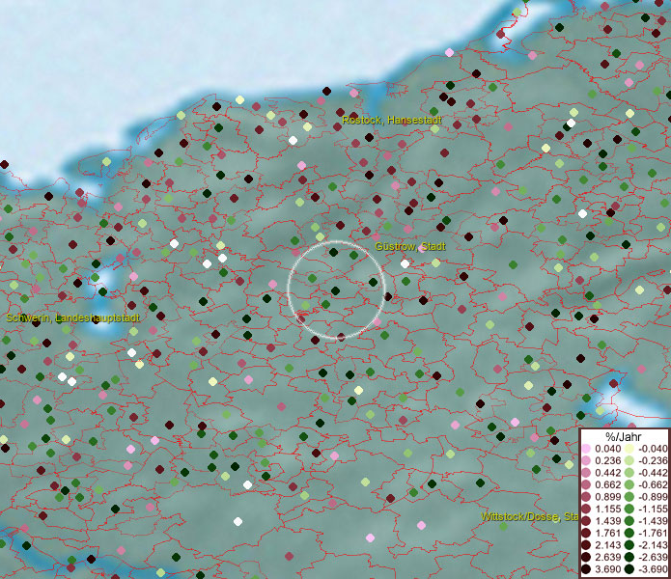
Task: Select the light pink 0.040 legend swatch
Action: (x=586, y=449)
